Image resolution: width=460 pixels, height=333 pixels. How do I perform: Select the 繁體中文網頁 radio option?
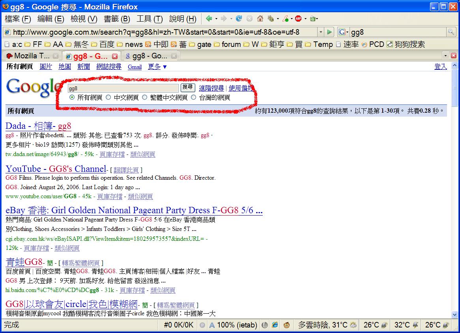(x=145, y=97)
